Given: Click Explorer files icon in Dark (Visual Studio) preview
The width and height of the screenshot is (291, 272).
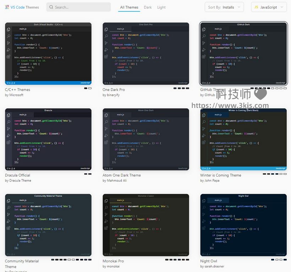Looking at the screenshot, I should click(9, 29).
